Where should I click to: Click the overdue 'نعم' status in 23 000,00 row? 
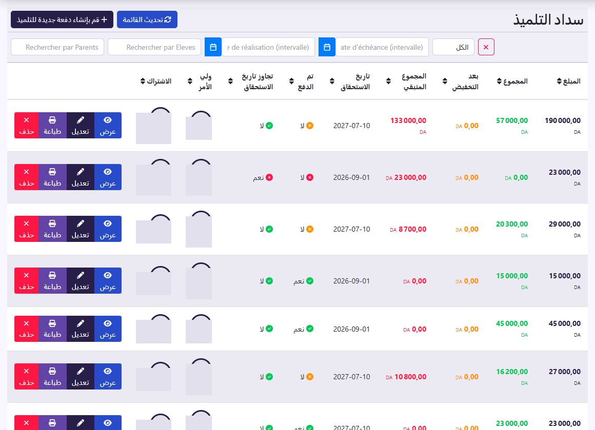click(263, 177)
